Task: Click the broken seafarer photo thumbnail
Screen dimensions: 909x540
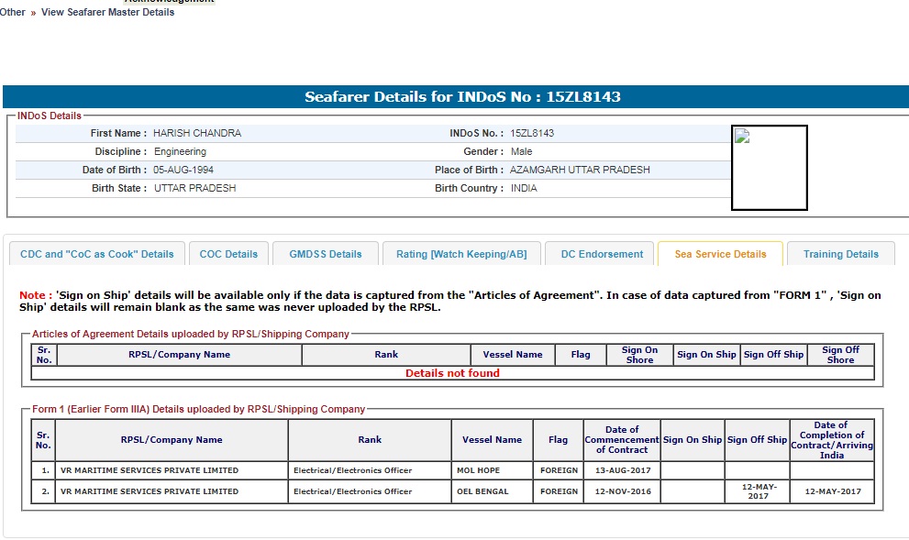Action: click(x=769, y=168)
